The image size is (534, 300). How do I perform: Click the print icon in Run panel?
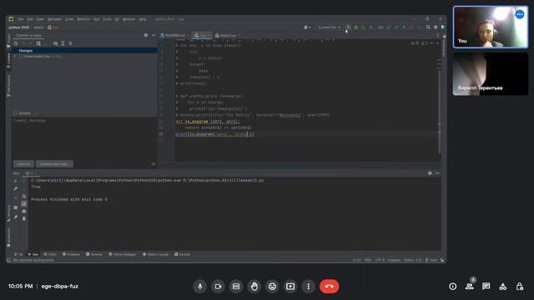click(24, 211)
